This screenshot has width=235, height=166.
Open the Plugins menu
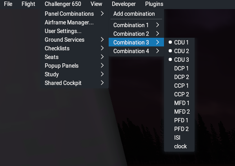pyautogui.click(x=154, y=4)
